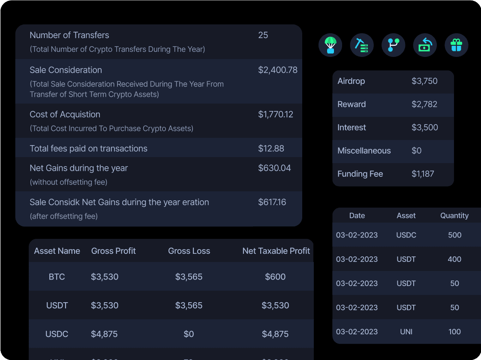This screenshot has height=360, width=481.
Task: Click the Reward amount of $2,782
Action: [x=424, y=104]
